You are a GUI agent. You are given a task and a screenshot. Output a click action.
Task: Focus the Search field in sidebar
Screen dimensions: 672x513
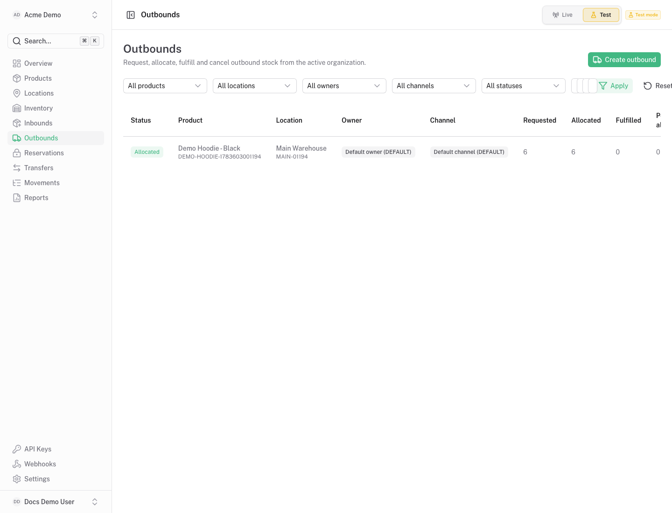click(x=56, y=41)
